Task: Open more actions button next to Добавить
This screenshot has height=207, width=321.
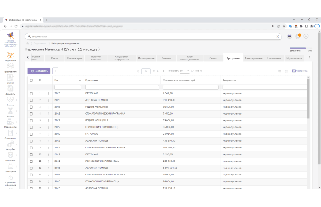Action: point(55,71)
